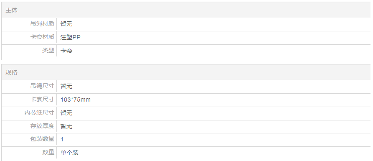The image size is (373, 161).
Task: Click the 暂无 value beside 存放厚度
Action: [x=66, y=126]
